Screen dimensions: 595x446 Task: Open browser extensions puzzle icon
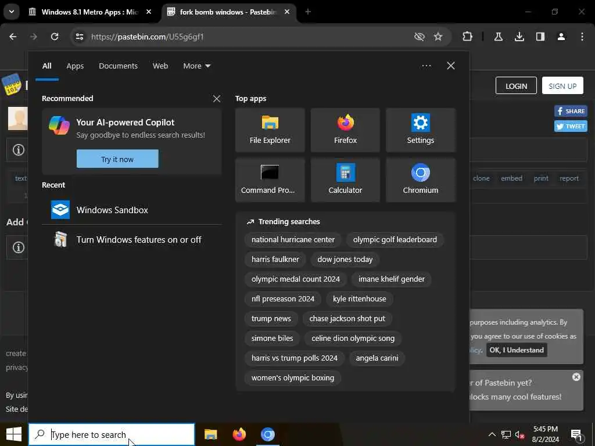(468, 37)
